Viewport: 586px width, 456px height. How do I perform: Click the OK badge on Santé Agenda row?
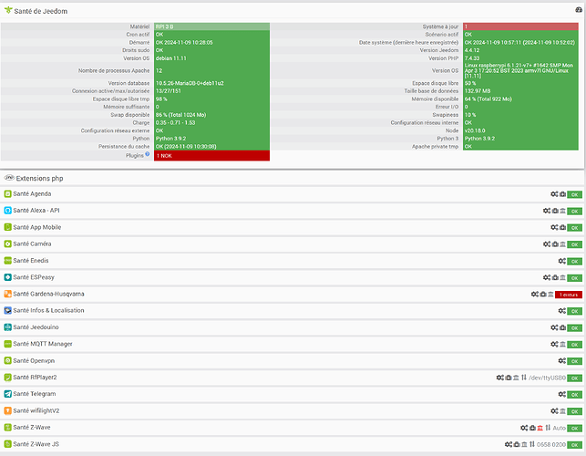[575, 194]
